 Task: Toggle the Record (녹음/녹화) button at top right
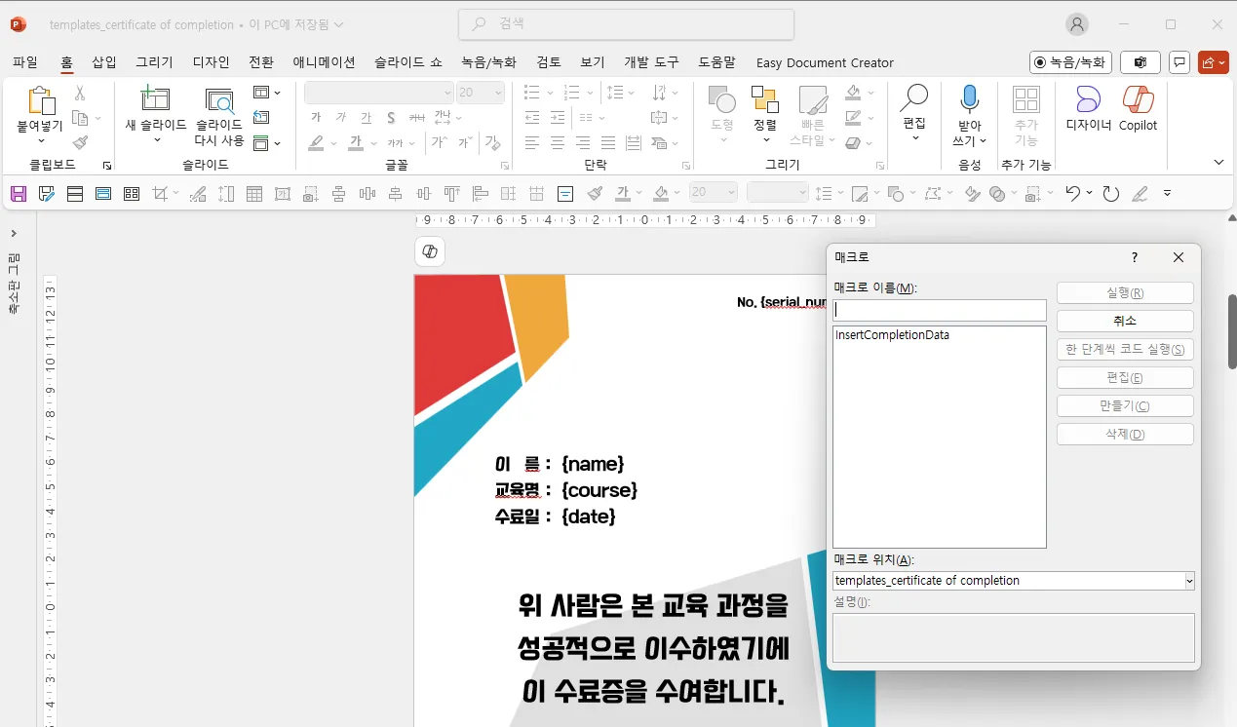point(1070,62)
